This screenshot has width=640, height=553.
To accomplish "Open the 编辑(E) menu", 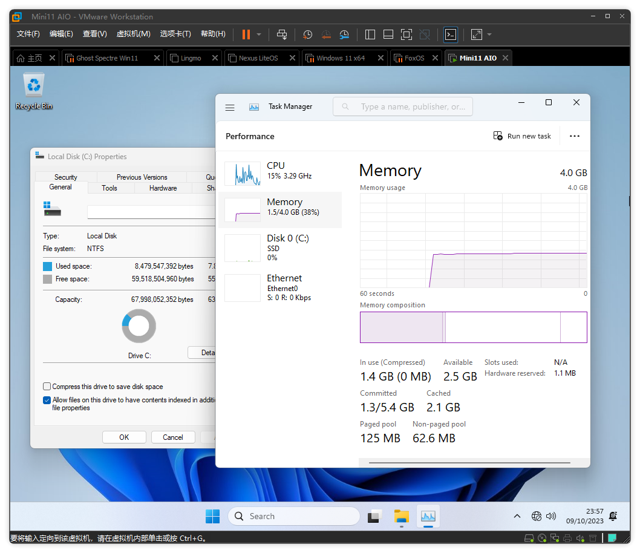I will coord(61,34).
